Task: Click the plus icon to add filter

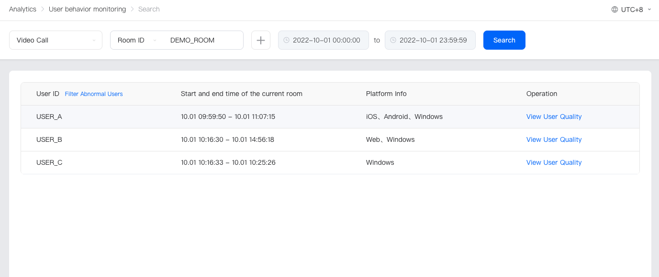Action: [x=261, y=40]
